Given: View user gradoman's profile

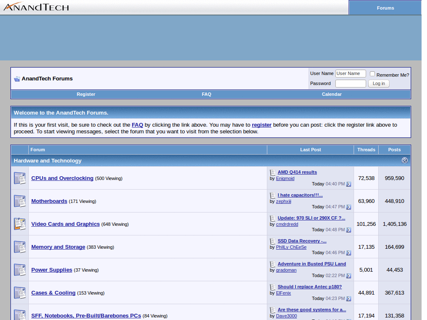Looking at the screenshot, I should point(286,270).
